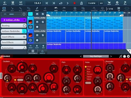The width and height of the screenshot is (131, 98).
Task: Choose the Split tool
Action: [12, 9]
